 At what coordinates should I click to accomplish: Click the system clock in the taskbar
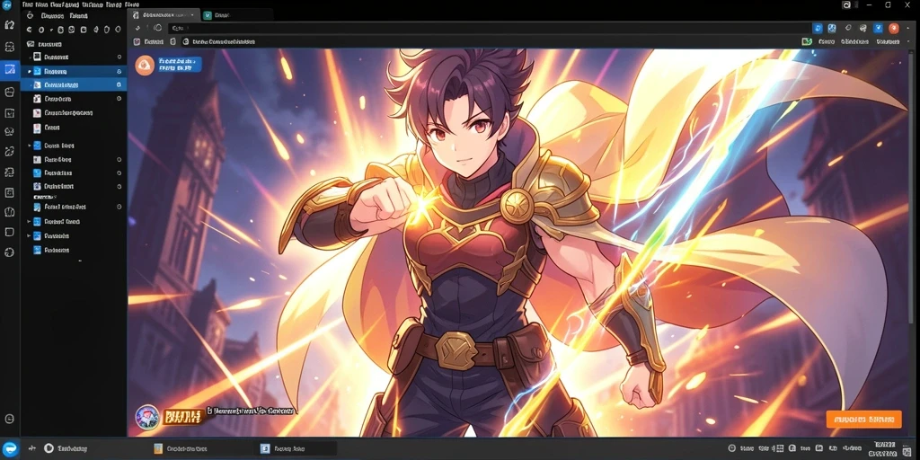(885, 448)
